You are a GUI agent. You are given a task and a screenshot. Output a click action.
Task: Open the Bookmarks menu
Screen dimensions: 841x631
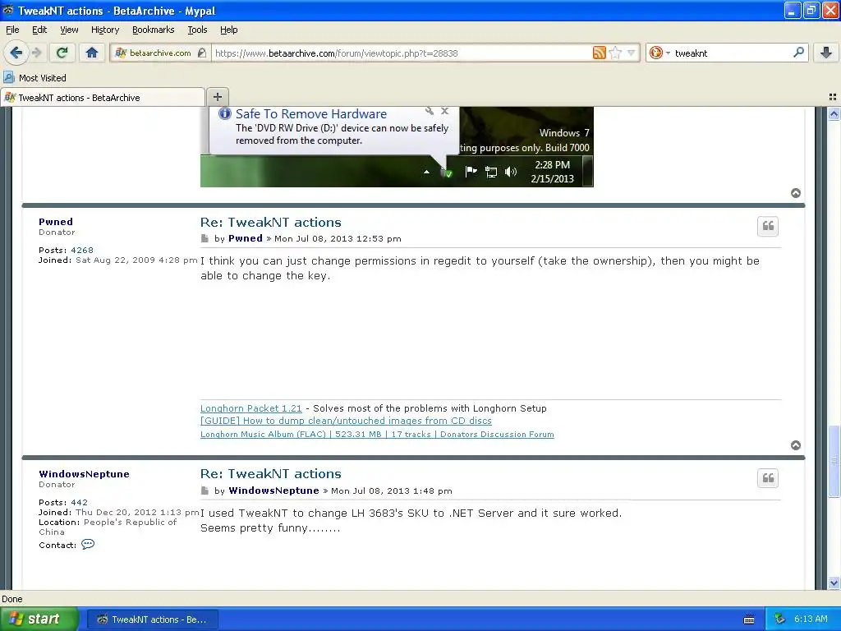point(153,30)
